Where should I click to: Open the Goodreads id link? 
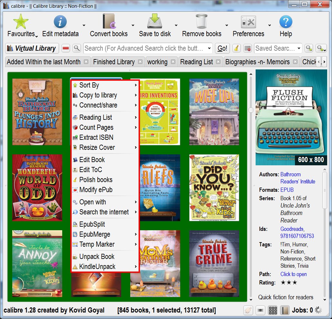coord(292,229)
